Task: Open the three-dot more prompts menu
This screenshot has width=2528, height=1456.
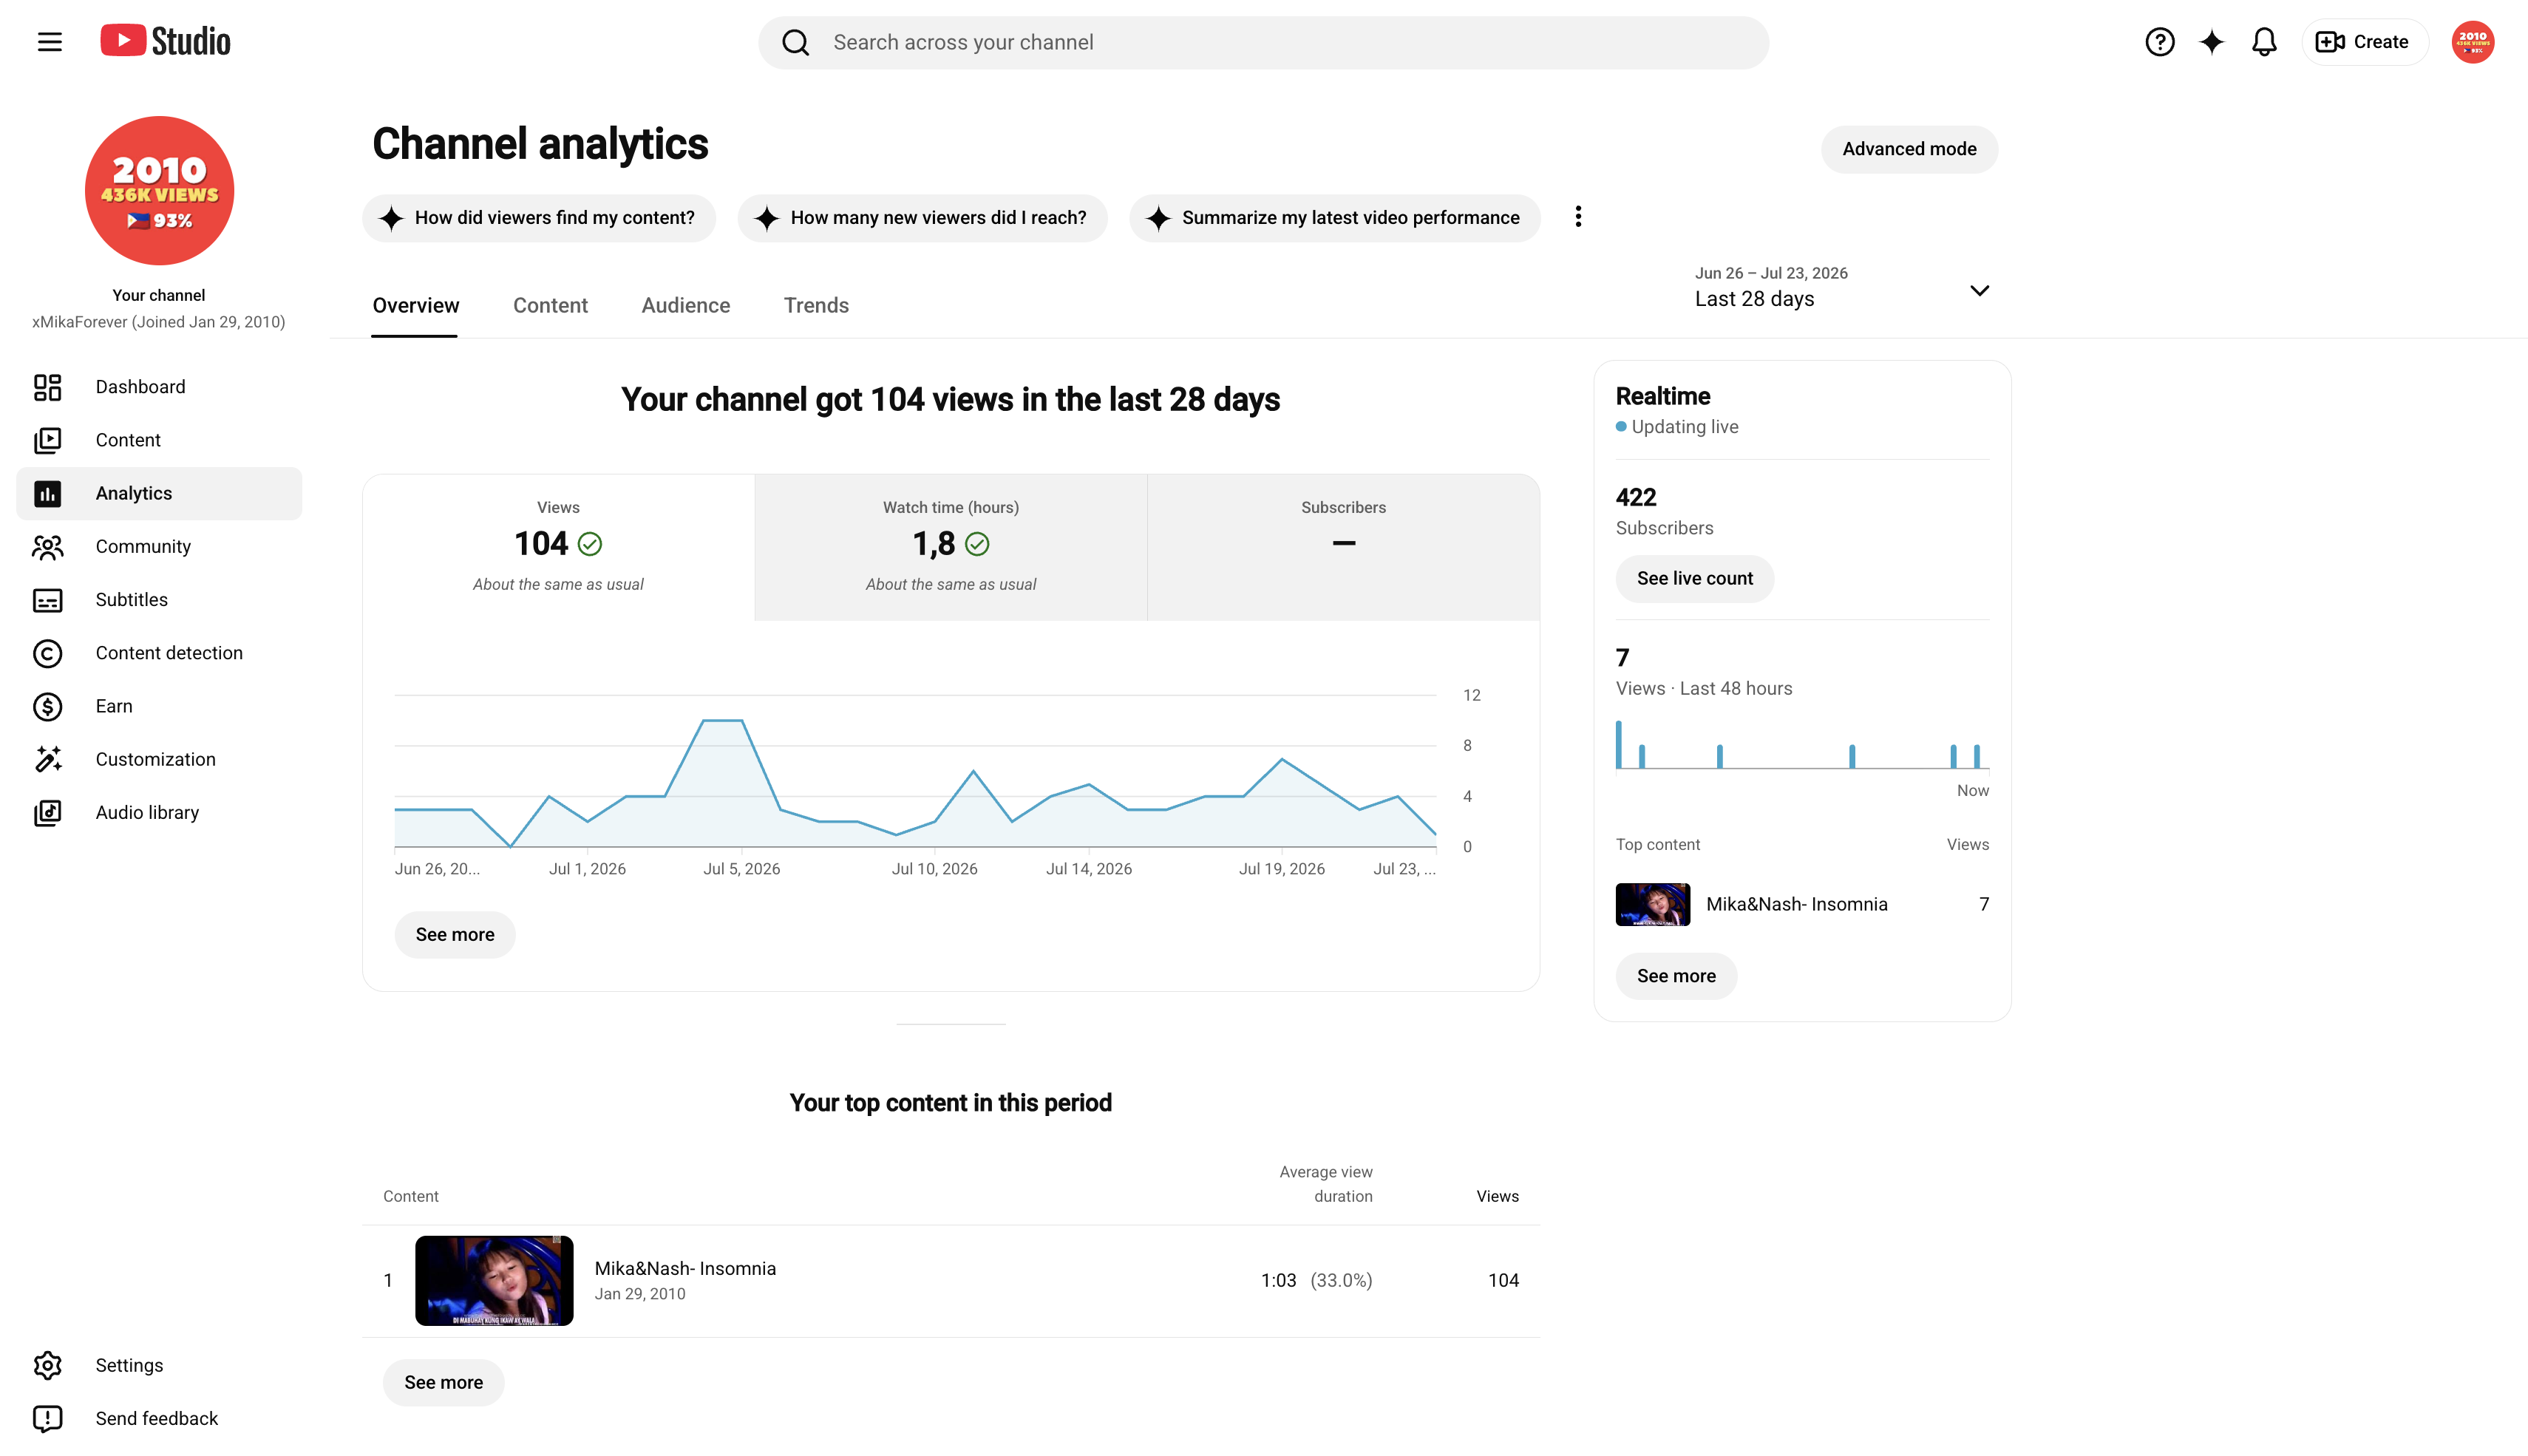Action: point(1578,217)
